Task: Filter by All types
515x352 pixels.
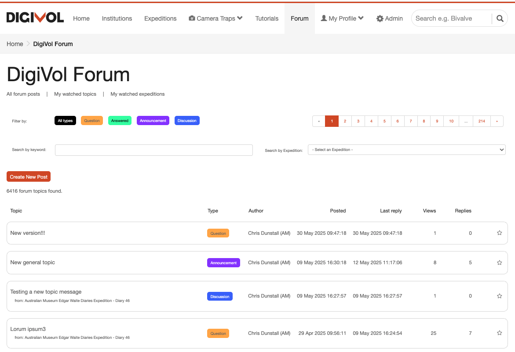Action: pos(65,121)
